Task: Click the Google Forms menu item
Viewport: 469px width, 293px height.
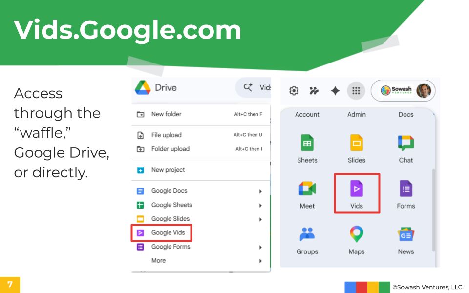Action: click(201, 247)
